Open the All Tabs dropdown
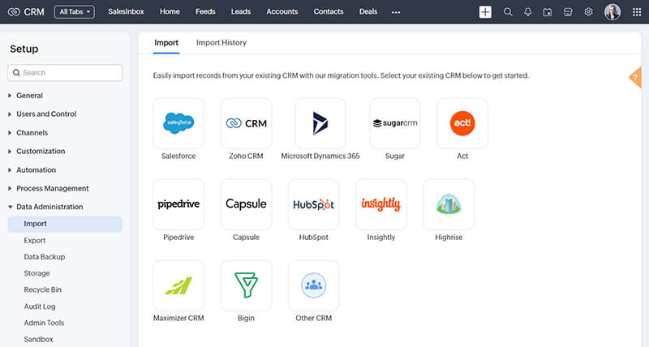The width and height of the screenshot is (649, 347). pyautogui.click(x=75, y=12)
